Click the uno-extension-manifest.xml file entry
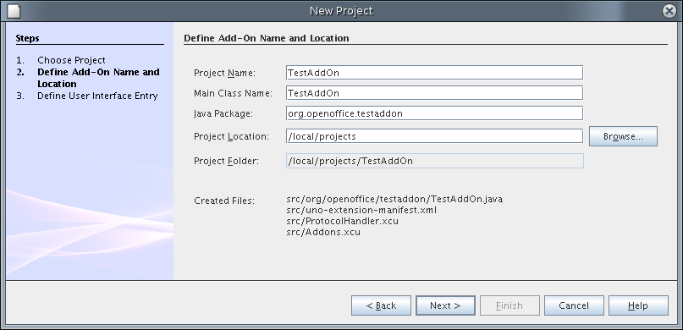The width and height of the screenshot is (683, 330). point(361,211)
